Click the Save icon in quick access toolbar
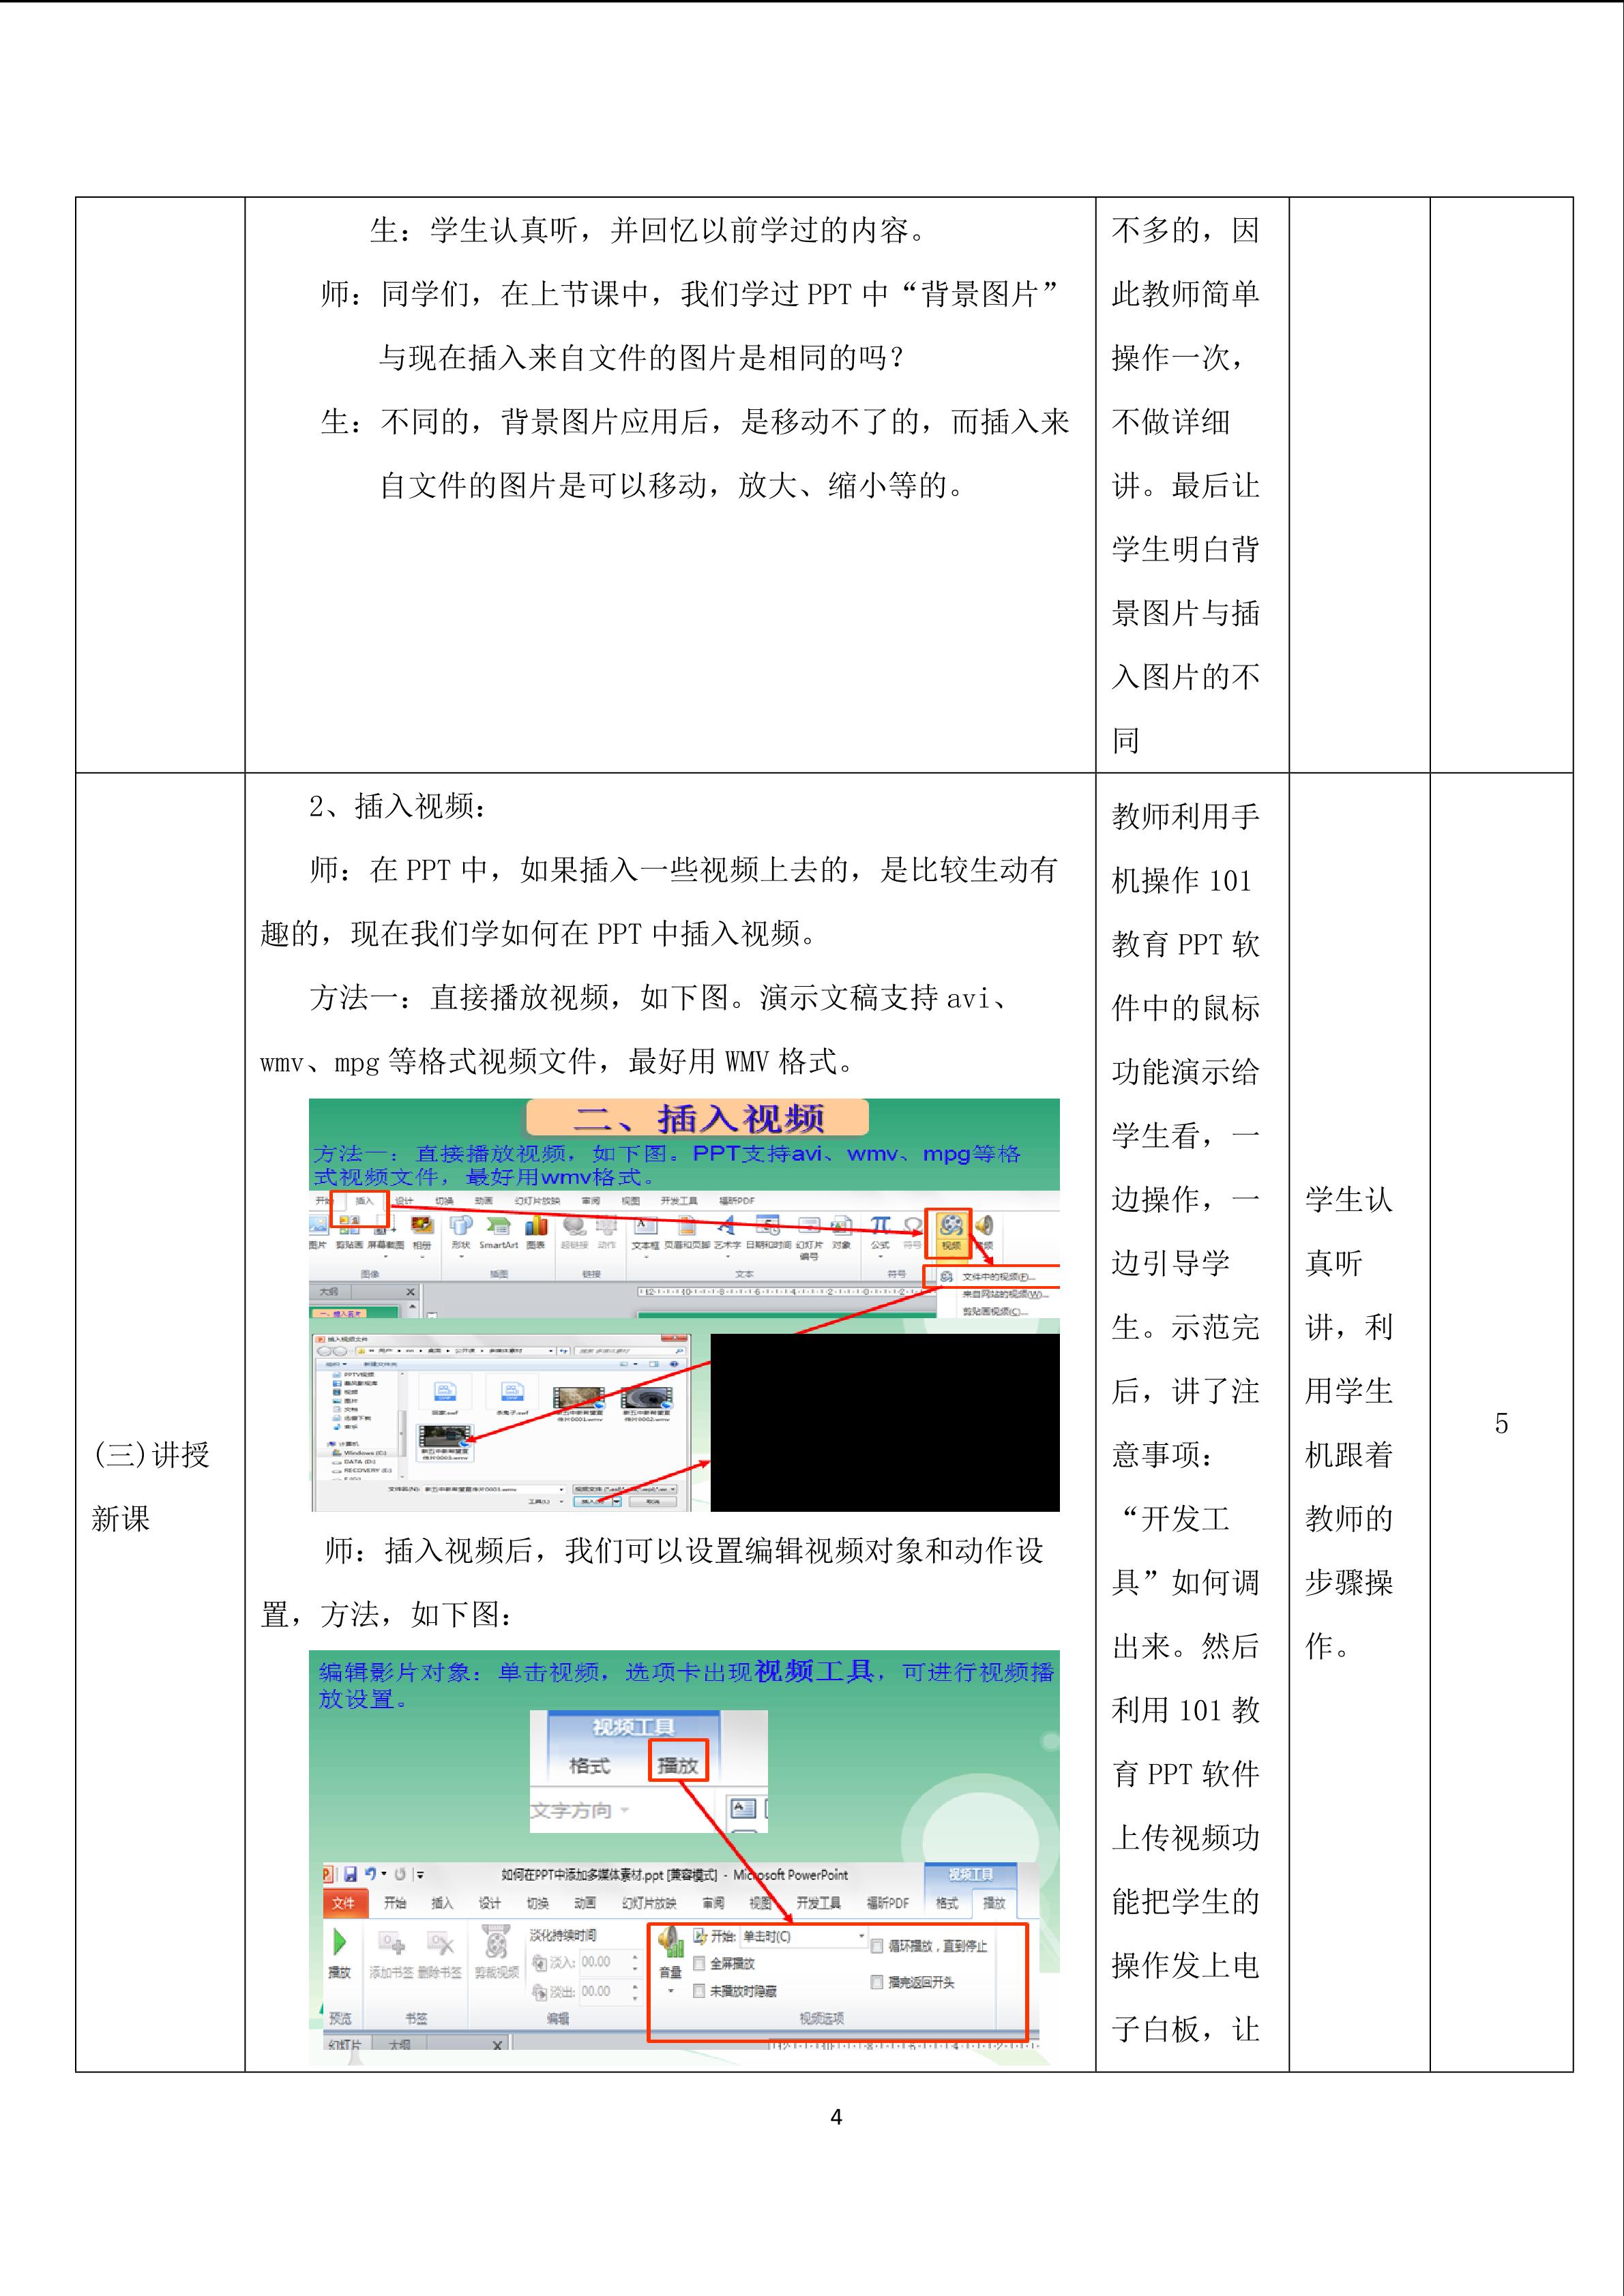The width and height of the screenshot is (1624, 2296). tap(350, 1875)
